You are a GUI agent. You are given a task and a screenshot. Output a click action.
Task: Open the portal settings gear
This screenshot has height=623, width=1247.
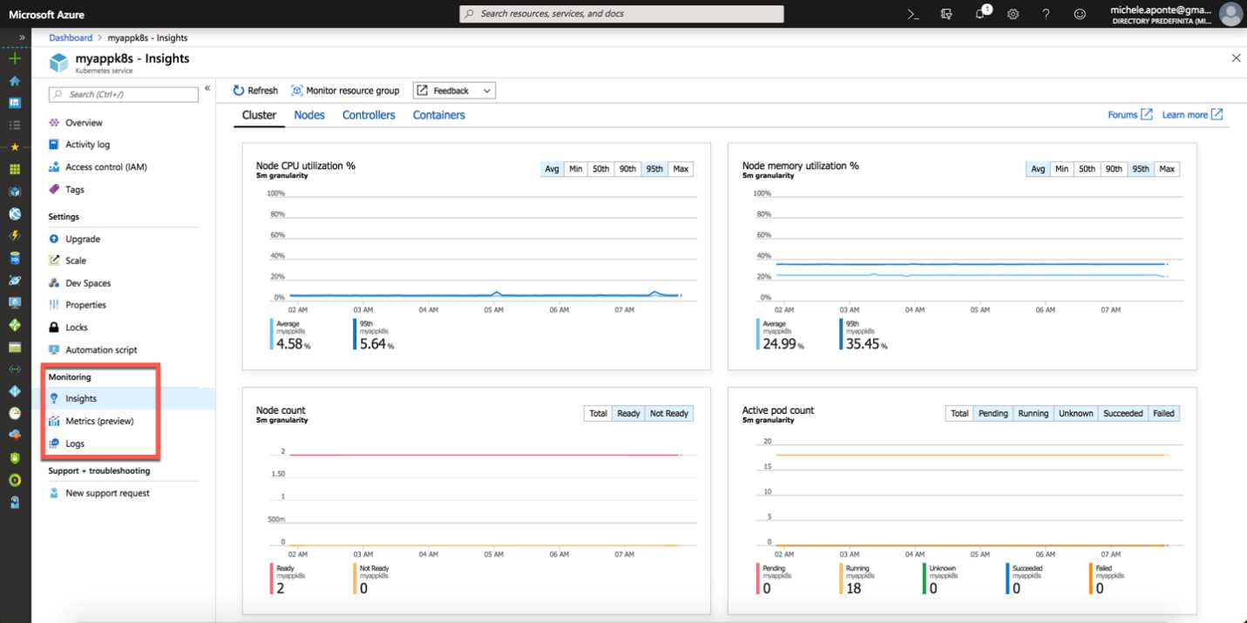[x=1012, y=14]
